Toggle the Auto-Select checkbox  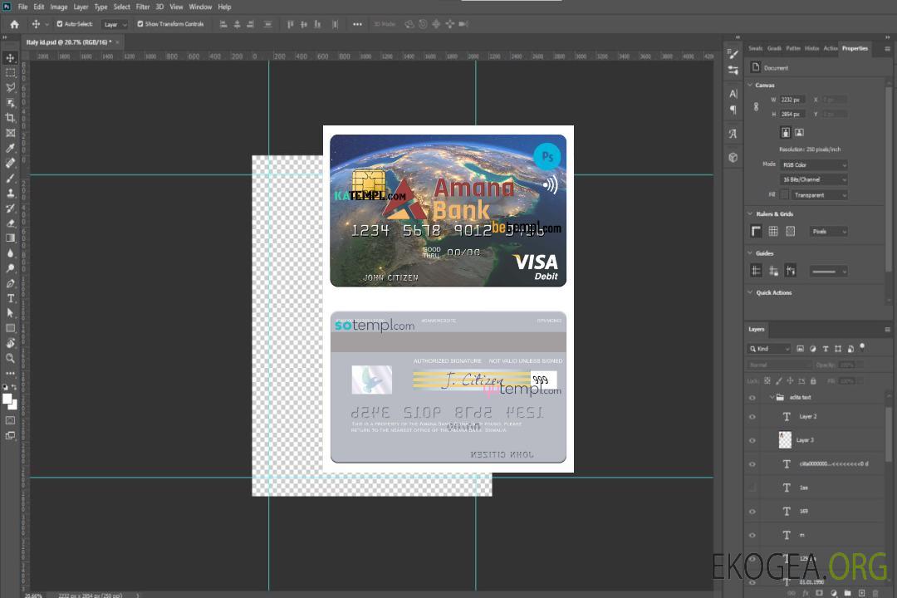tap(60, 24)
